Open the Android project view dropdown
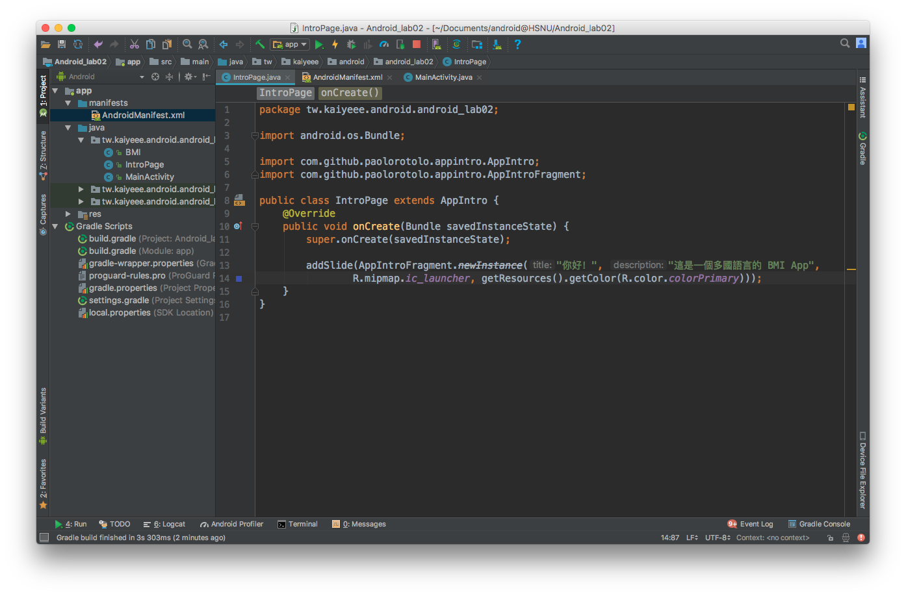Screen dimensions: 906x596 point(100,77)
